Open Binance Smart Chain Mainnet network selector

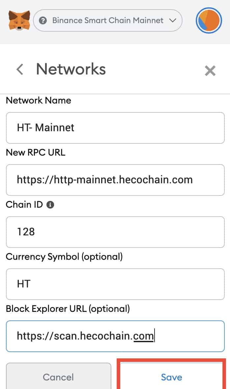tap(107, 20)
